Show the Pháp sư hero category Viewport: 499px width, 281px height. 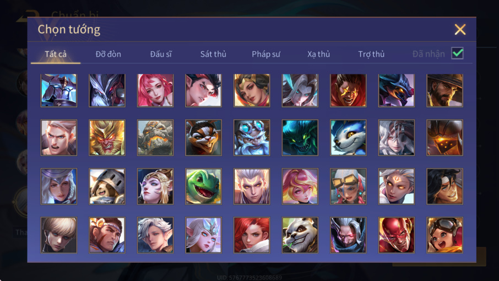265,54
